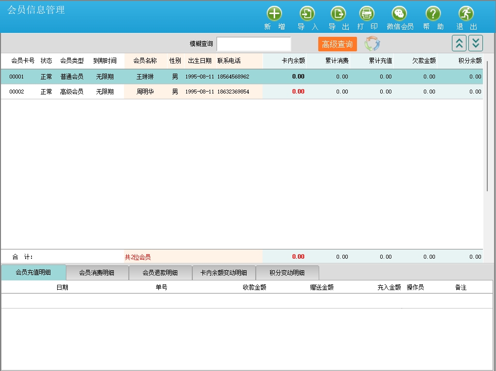Focus the 模糊查询 search input field
Screen dimensions: 496x371
point(254,44)
